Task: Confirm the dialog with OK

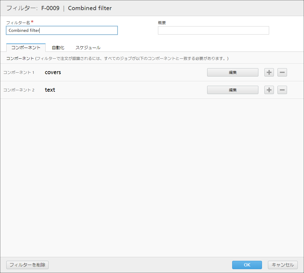Action: (247, 265)
